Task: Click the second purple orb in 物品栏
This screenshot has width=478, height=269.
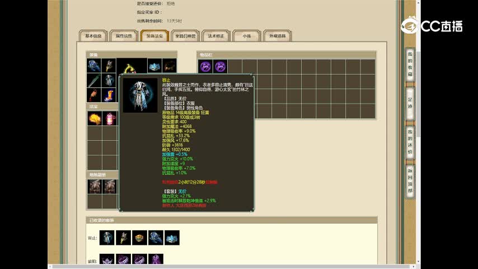Action: pos(220,66)
